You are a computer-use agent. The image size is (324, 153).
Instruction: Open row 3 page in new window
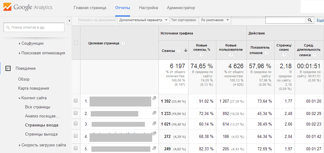click(154, 123)
